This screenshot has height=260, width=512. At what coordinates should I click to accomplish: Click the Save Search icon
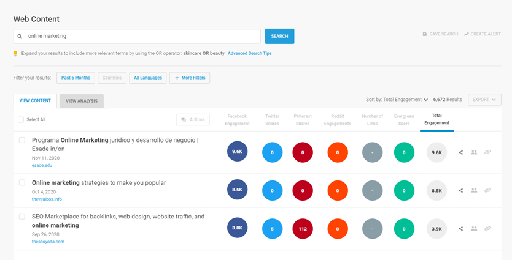[425, 34]
